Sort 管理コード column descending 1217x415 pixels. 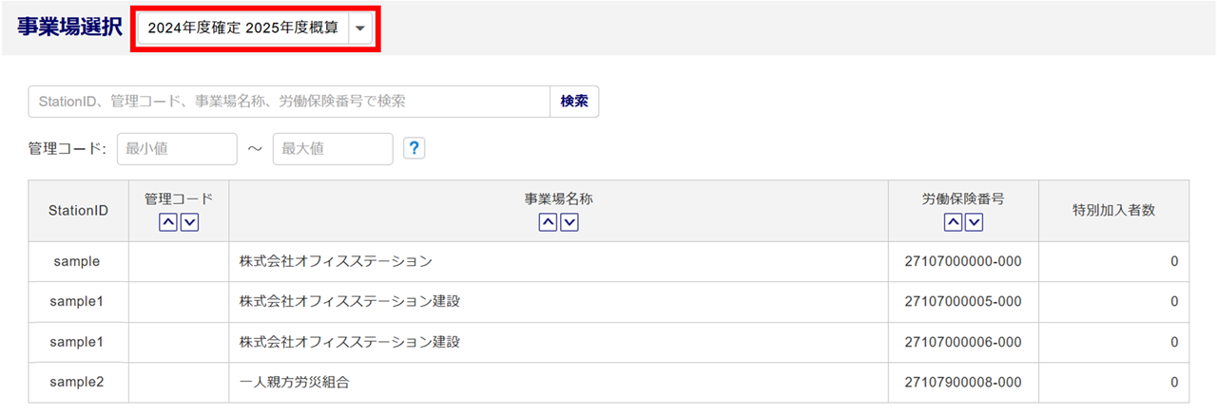pos(189,222)
